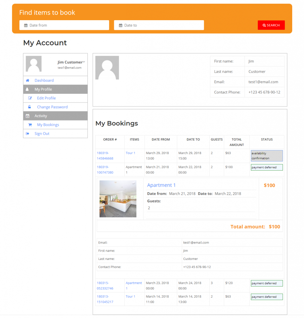The width and height of the screenshot is (304, 318).
Task: Collapse order 180319-100747380 booking row
Action: pyautogui.click(x=105, y=170)
